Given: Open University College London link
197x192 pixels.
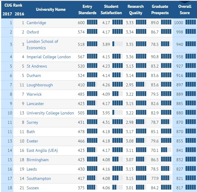Looking at the screenshot, I should [50, 113].
